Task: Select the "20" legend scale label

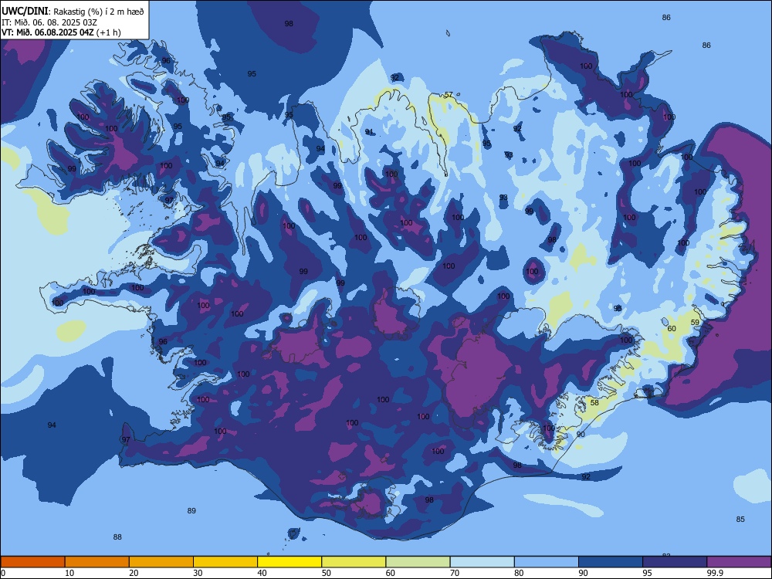Action: 134,573
